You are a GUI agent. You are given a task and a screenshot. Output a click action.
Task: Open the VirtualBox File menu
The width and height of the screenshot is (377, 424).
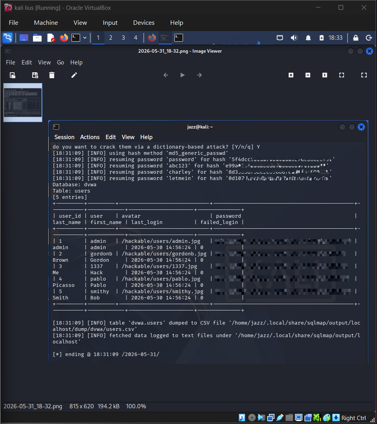(13, 23)
